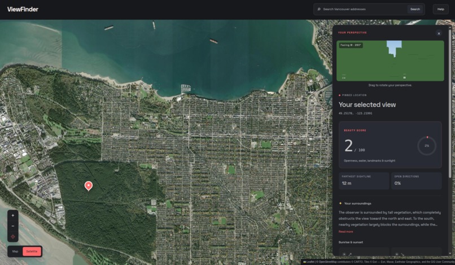Click the red location pin on the map
Image resolution: width=455 pixels, height=265 pixels.
(x=89, y=186)
